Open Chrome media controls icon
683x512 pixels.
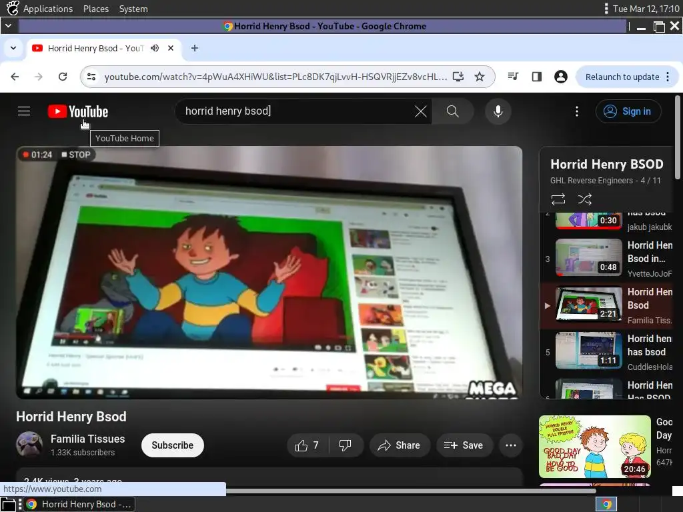tap(513, 77)
